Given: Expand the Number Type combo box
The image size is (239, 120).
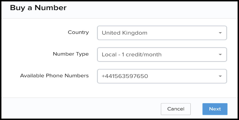Looking at the screenshot, I should pos(162,54).
